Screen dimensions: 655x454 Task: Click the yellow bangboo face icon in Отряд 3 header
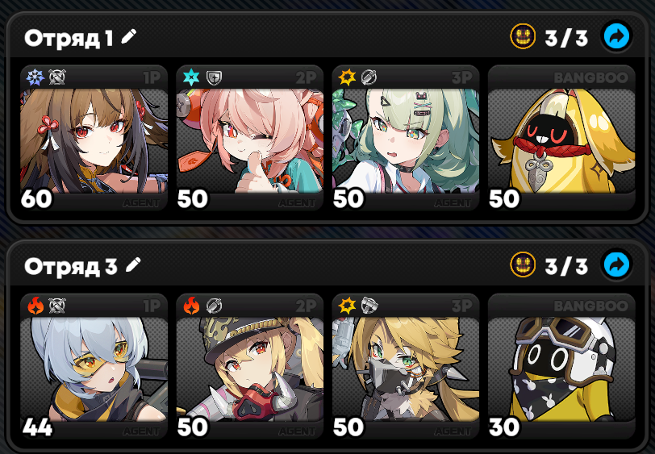523,264
